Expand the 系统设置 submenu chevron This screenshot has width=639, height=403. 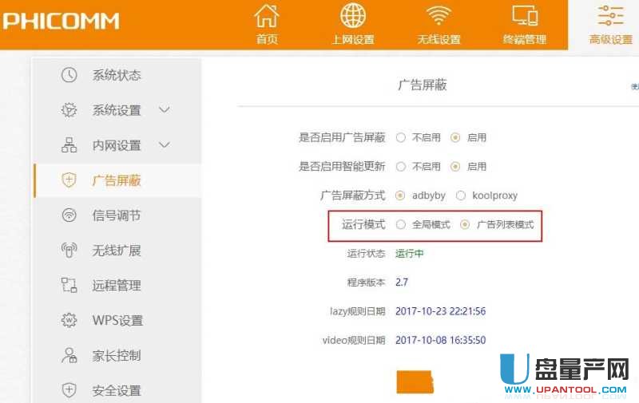point(165,109)
